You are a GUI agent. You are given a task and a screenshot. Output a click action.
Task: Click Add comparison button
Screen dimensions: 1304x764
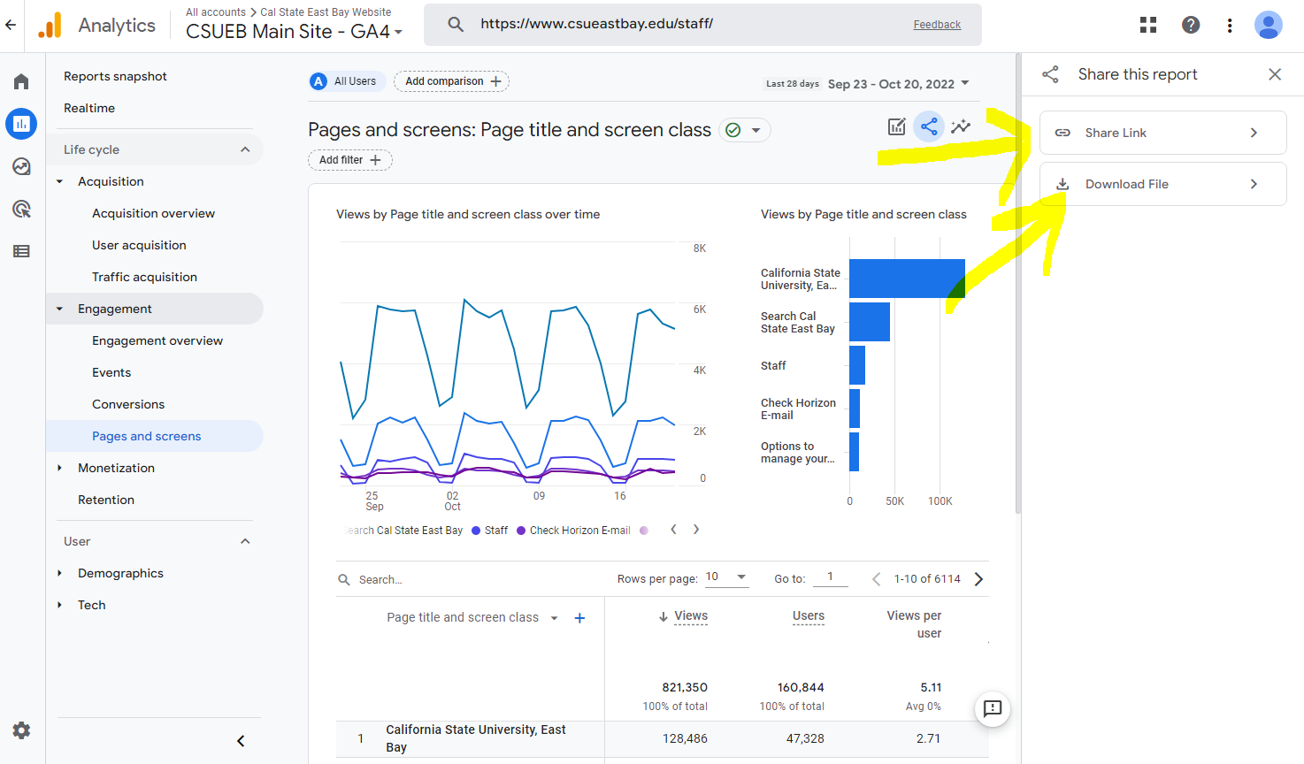(x=451, y=81)
